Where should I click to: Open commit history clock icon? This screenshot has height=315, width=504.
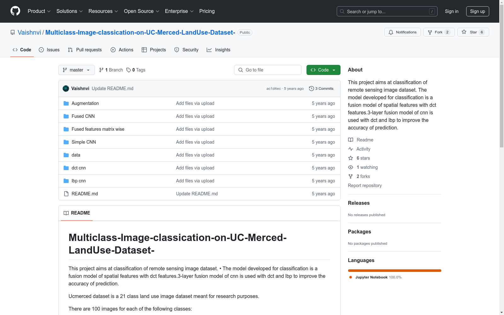tap(312, 89)
